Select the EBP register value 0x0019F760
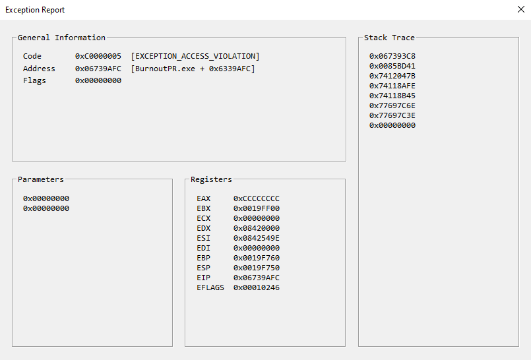This screenshot has height=360, width=531. (x=256, y=258)
